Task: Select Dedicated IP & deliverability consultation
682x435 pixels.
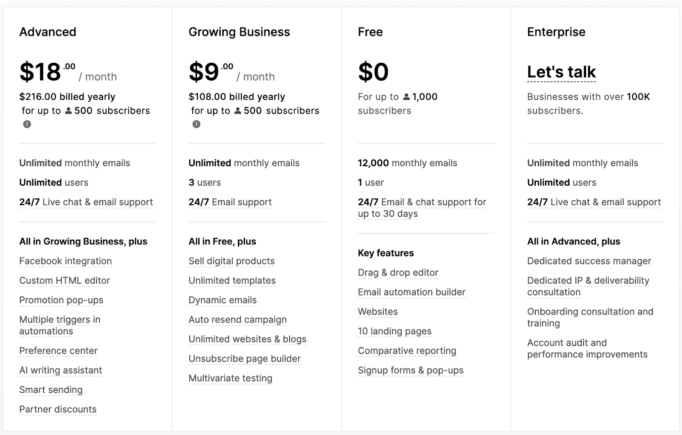Action: pyautogui.click(x=588, y=286)
